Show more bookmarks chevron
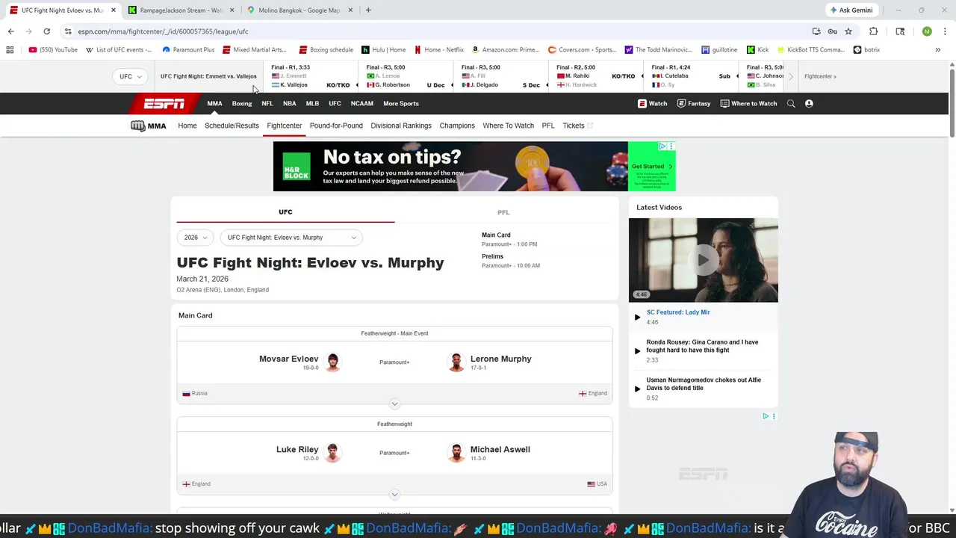 (937, 50)
